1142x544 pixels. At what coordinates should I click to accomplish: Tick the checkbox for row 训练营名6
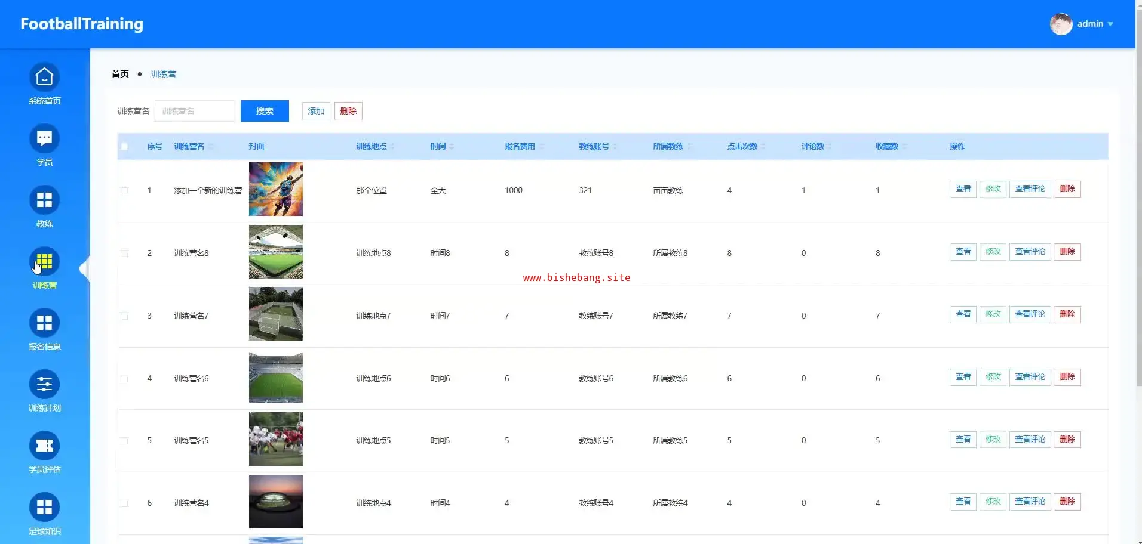click(124, 379)
